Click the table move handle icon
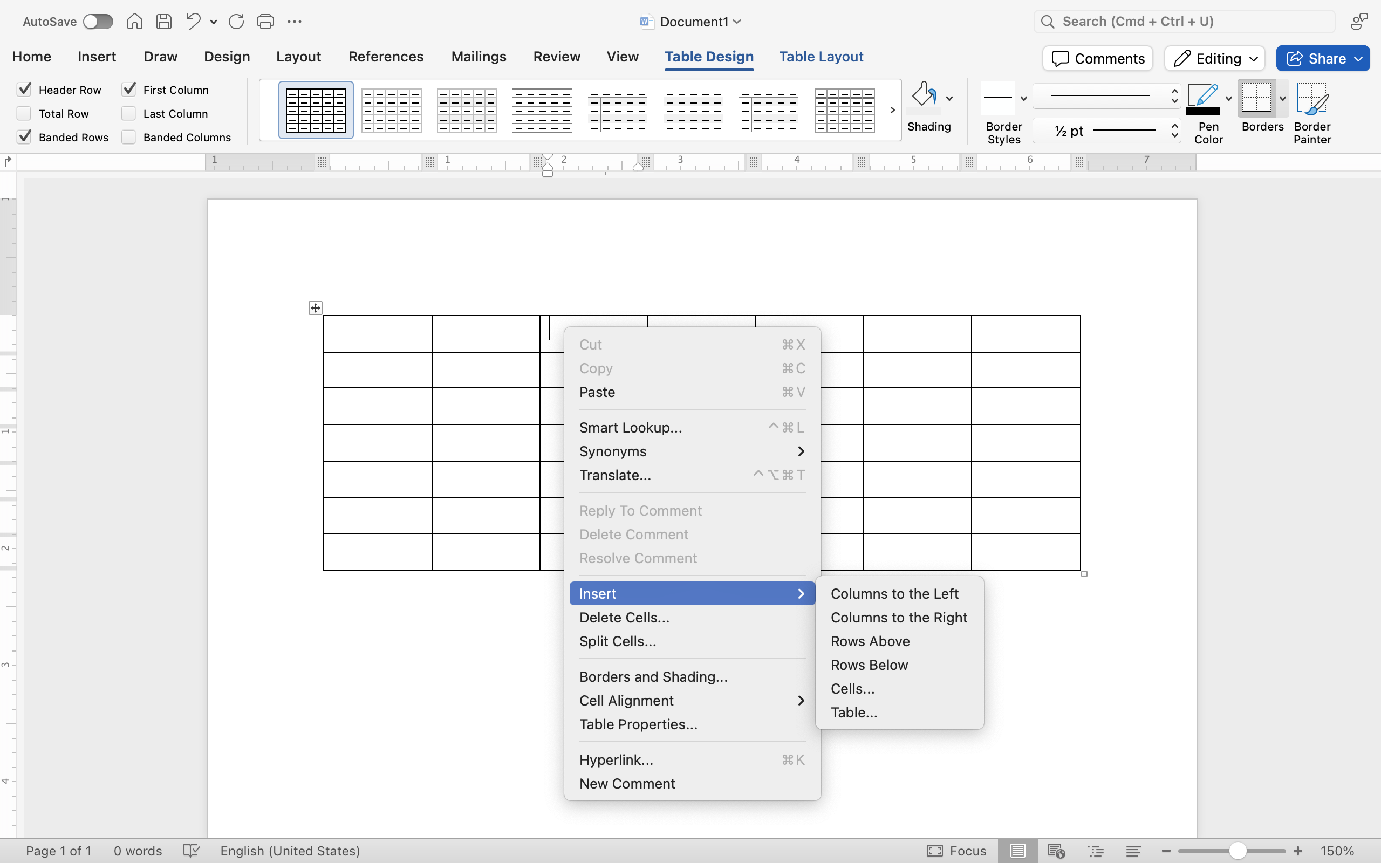This screenshot has height=863, width=1381. (x=316, y=308)
